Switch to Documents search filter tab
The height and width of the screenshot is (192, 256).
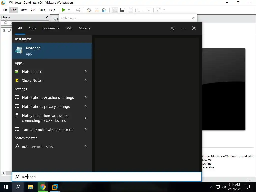pyautogui.click(x=51, y=28)
